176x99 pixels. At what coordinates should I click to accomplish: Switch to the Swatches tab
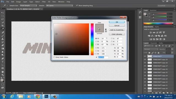coord(153,10)
